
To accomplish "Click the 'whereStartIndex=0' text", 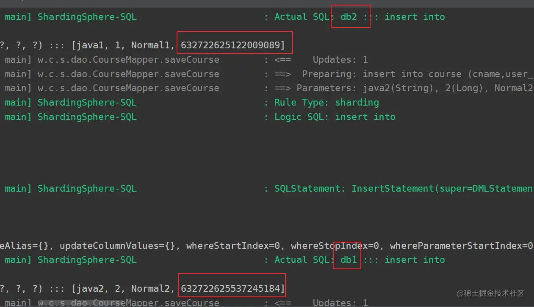I will coord(233,246).
